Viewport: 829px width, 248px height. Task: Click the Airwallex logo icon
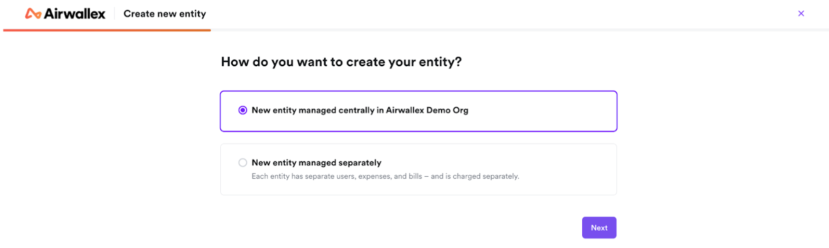pos(33,14)
